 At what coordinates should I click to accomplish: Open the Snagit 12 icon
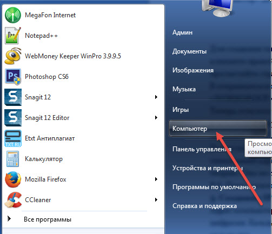point(13,97)
